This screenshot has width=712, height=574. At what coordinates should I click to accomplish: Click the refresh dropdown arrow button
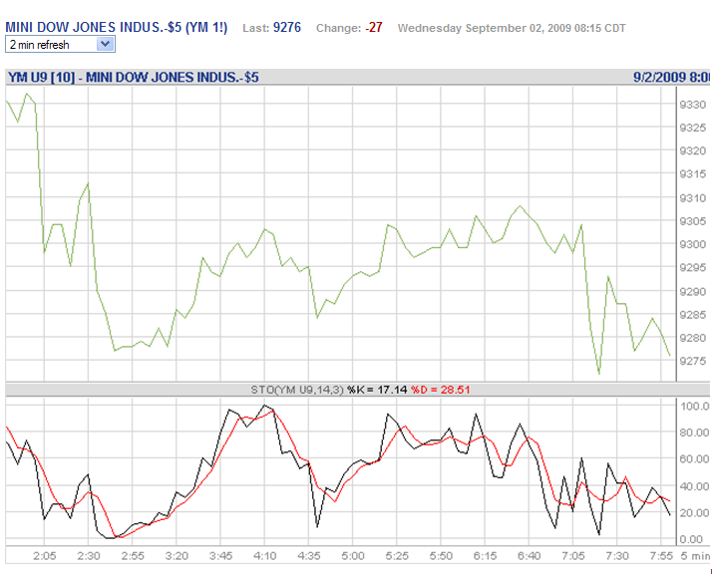click(x=106, y=44)
